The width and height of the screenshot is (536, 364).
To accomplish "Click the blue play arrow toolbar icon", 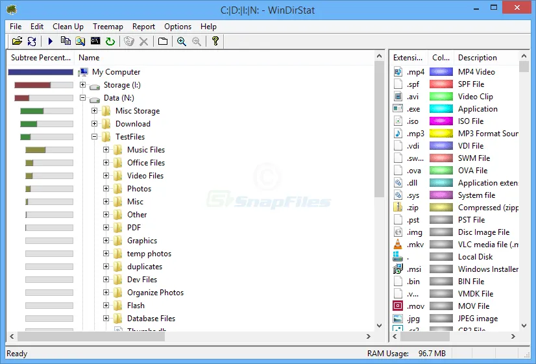I will coord(51,42).
